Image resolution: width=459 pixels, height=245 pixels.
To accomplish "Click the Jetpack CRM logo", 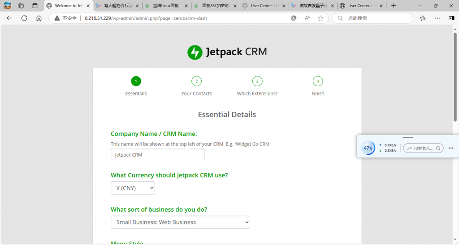I will point(227,52).
